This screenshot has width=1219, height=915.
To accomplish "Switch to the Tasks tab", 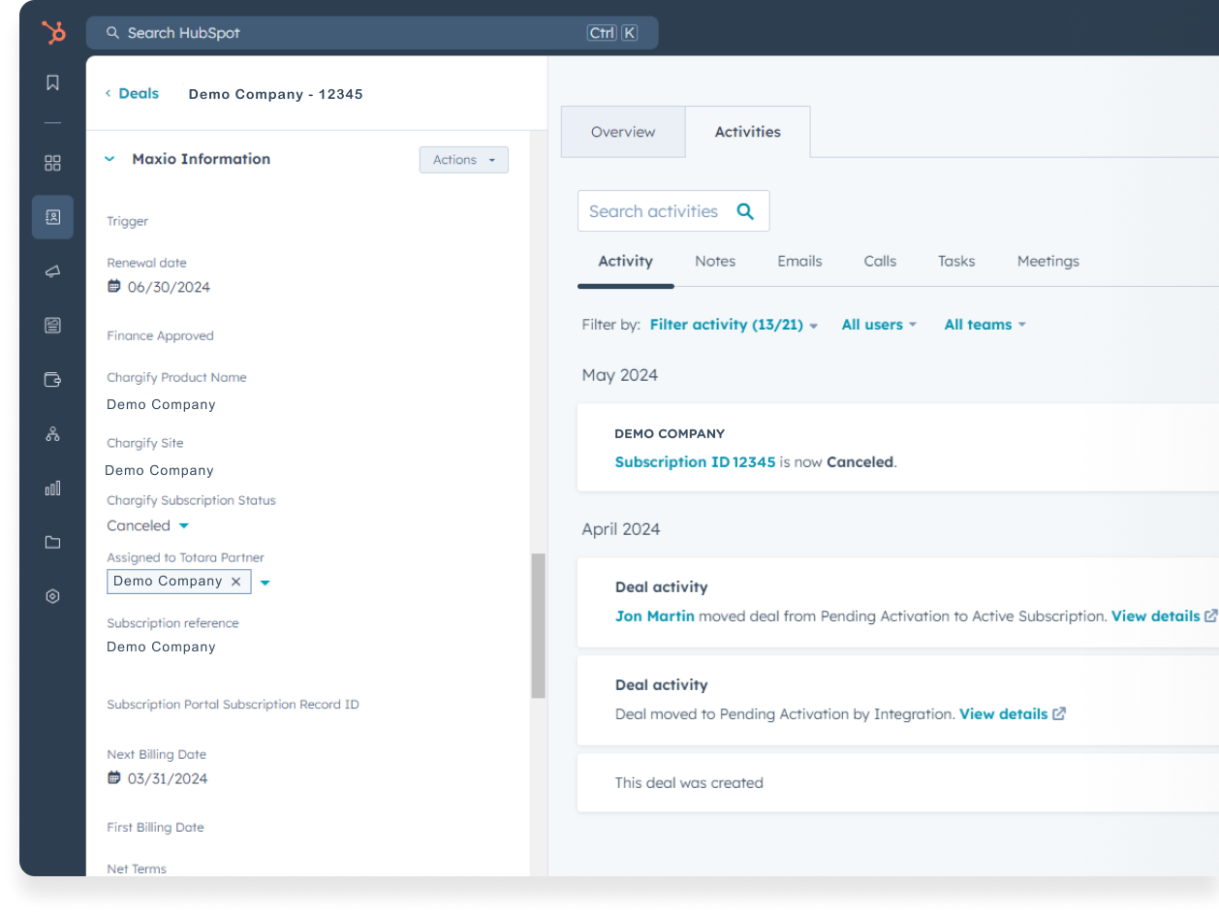I will click(x=956, y=261).
